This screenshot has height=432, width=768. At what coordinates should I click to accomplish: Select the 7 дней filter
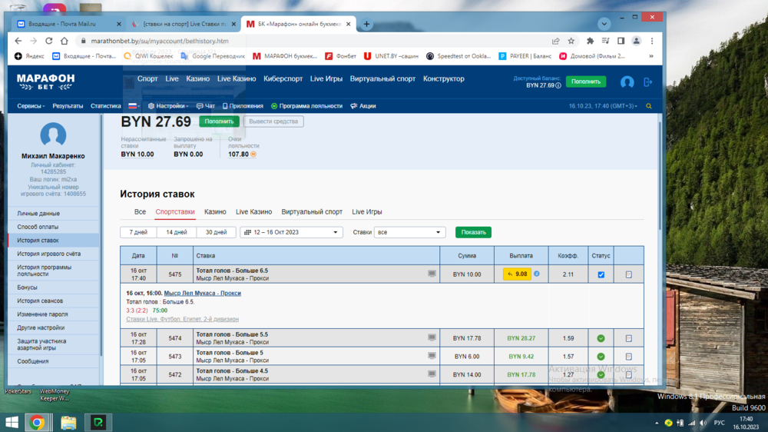pos(138,232)
